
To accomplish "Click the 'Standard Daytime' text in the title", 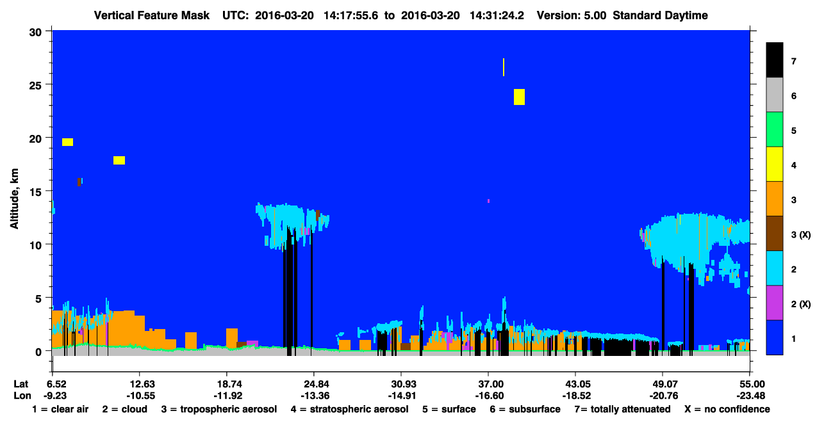I will pos(661,15).
